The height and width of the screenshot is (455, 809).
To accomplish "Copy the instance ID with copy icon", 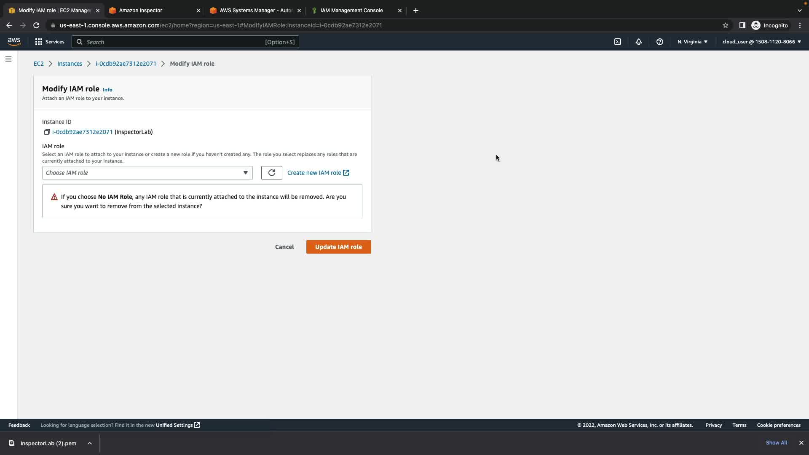I will (x=47, y=132).
